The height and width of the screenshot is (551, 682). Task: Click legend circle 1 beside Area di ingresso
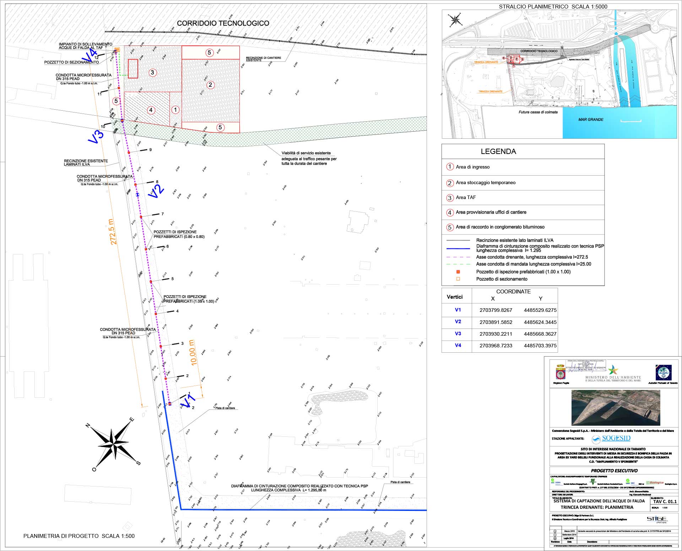tap(450, 167)
